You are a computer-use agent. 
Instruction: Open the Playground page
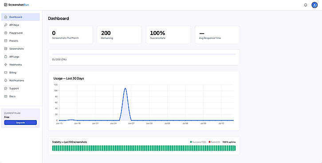[x=20, y=33]
